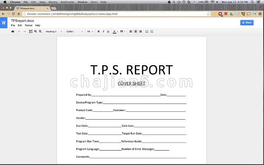Click the TPSreport.docx document title
The height and width of the screenshot is (165, 264).
point(22,21)
